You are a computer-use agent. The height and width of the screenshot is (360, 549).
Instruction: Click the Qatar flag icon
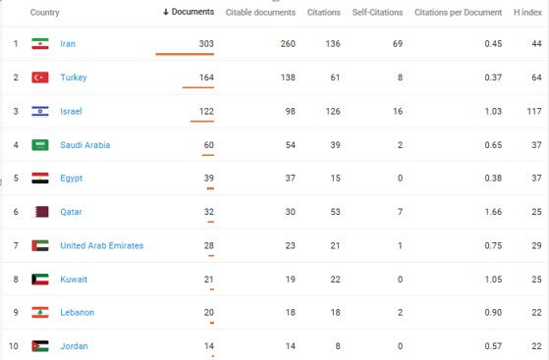point(40,212)
